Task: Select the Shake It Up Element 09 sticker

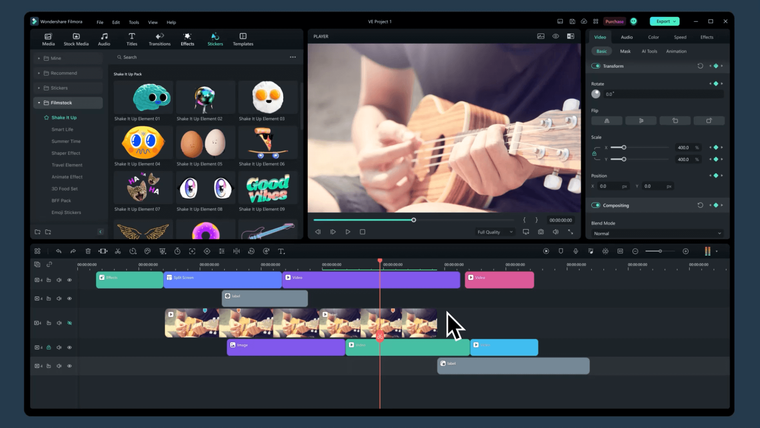Action: click(x=268, y=187)
